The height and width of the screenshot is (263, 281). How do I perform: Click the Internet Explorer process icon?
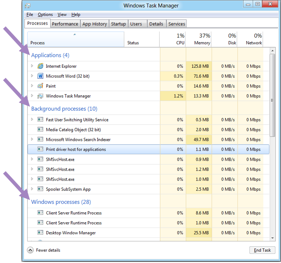coord(40,66)
